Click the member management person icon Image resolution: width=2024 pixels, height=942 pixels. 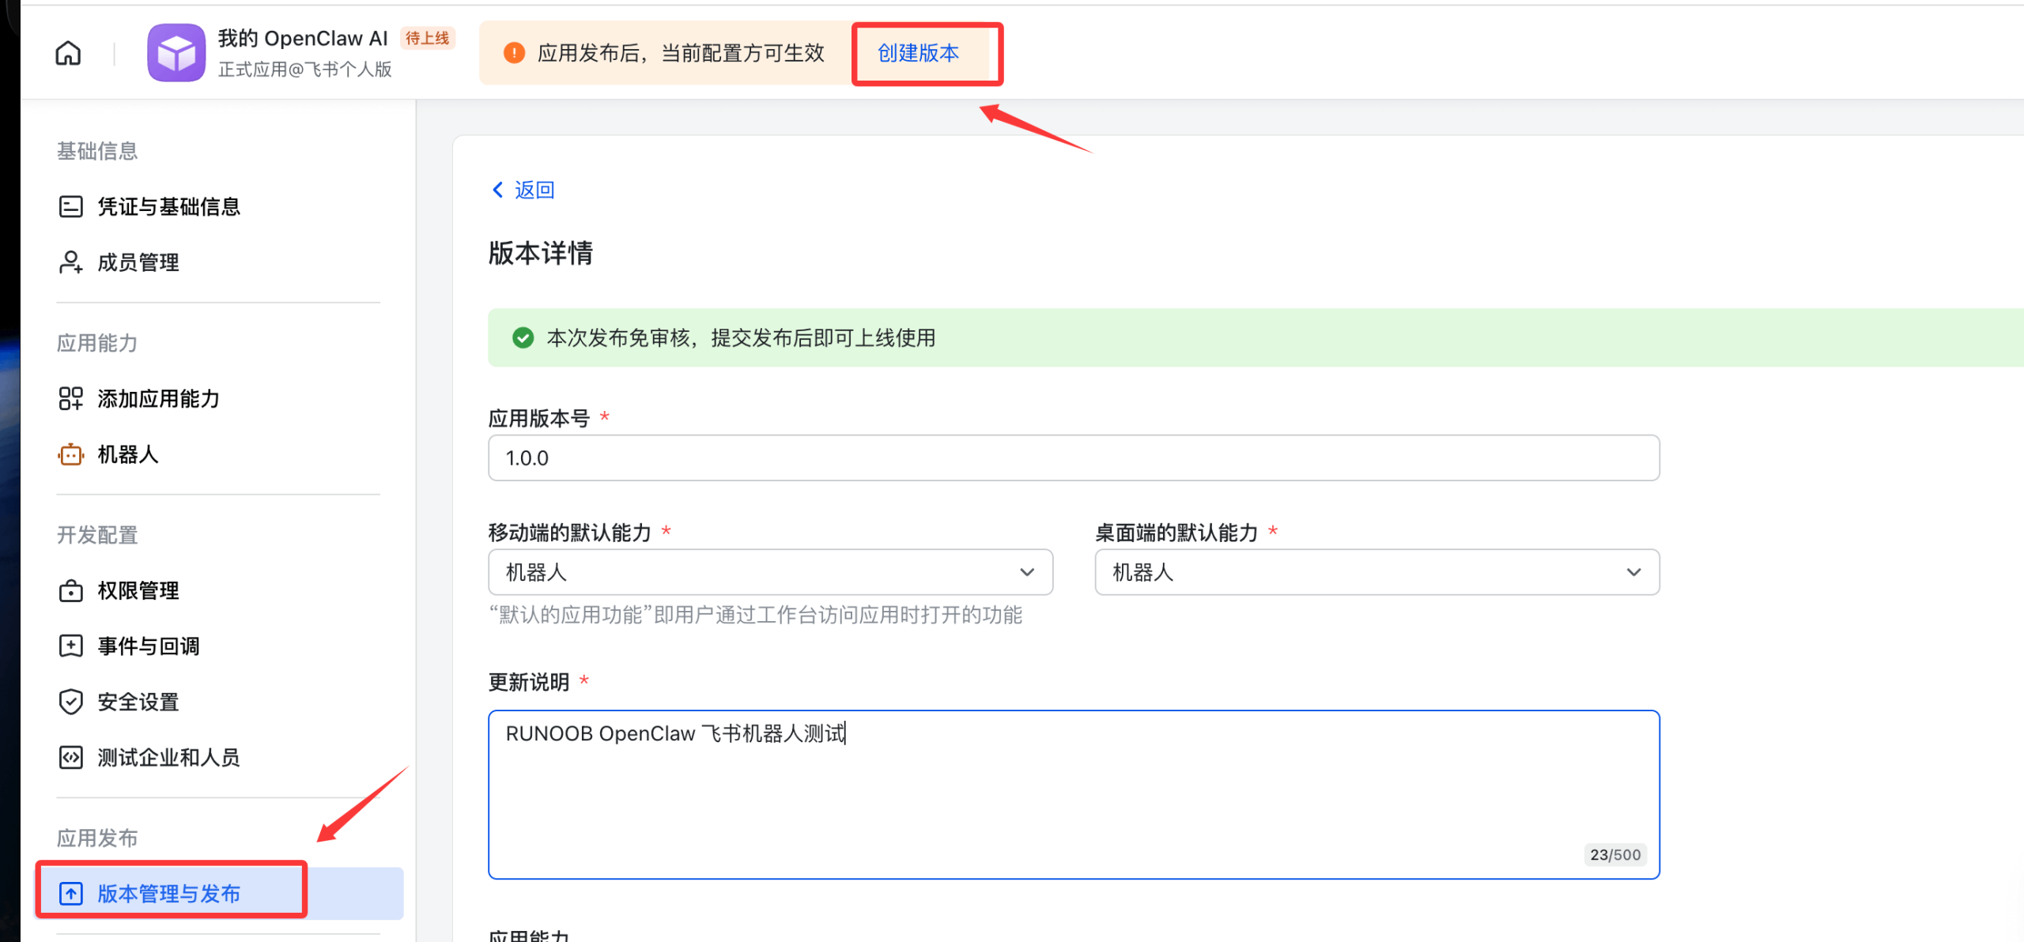(x=70, y=262)
